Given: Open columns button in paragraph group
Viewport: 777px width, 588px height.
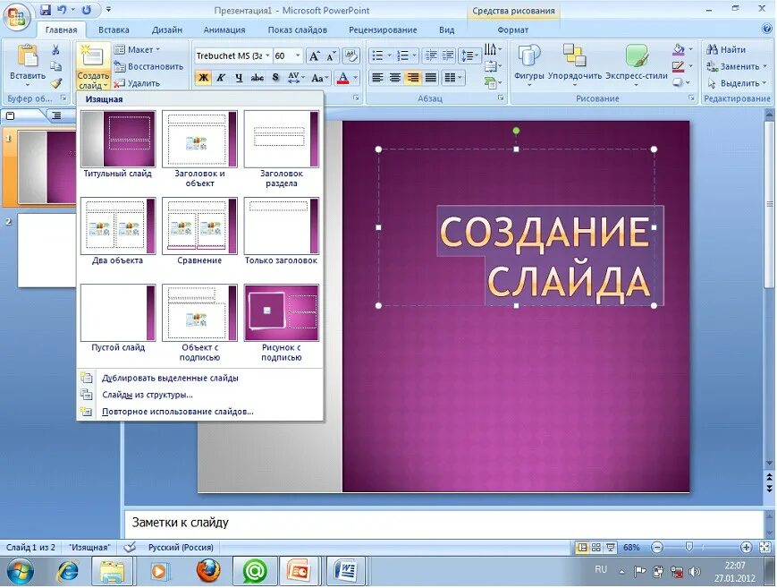Looking at the screenshot, I should [453, 77].
